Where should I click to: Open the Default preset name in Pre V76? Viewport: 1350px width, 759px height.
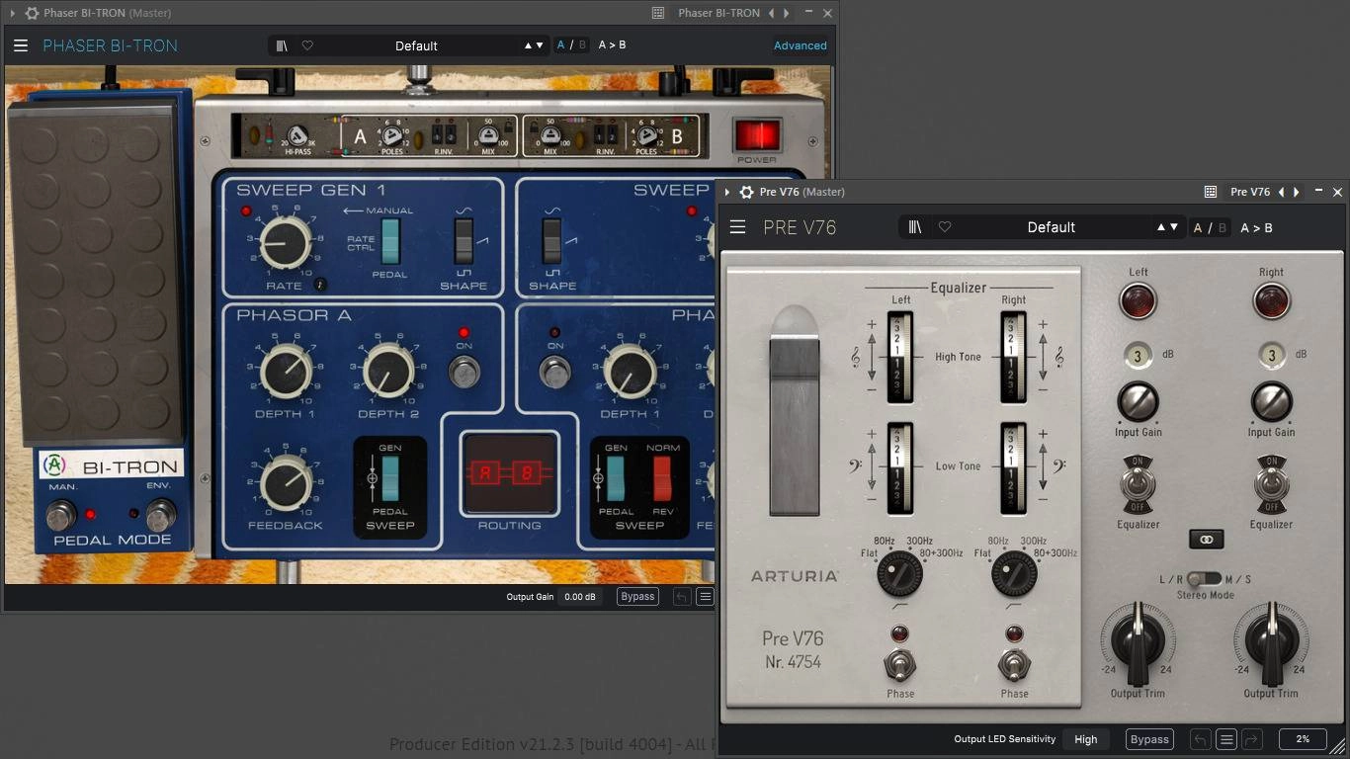(1051, 227)
